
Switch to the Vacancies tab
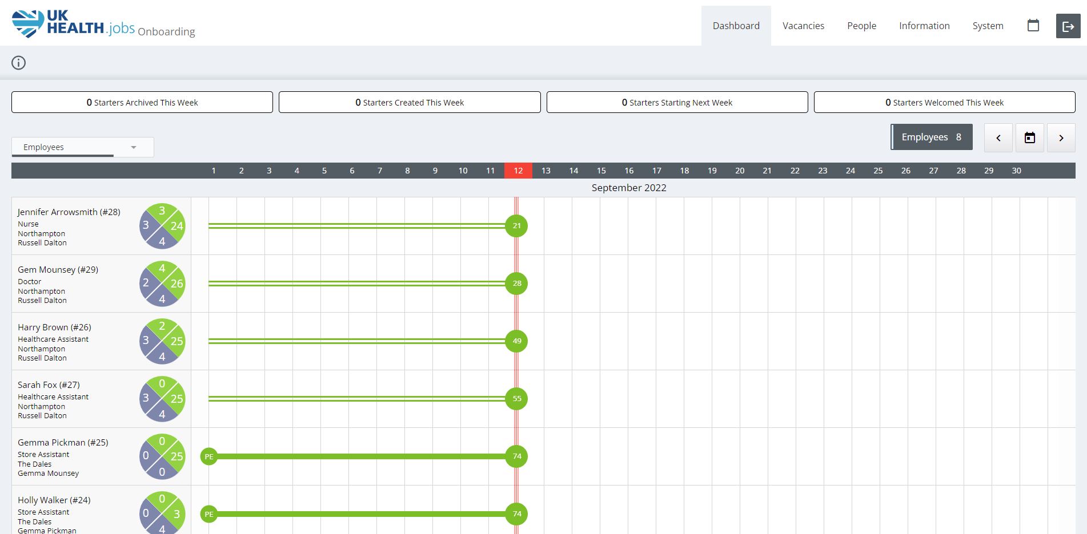click(x=803, y=26)
